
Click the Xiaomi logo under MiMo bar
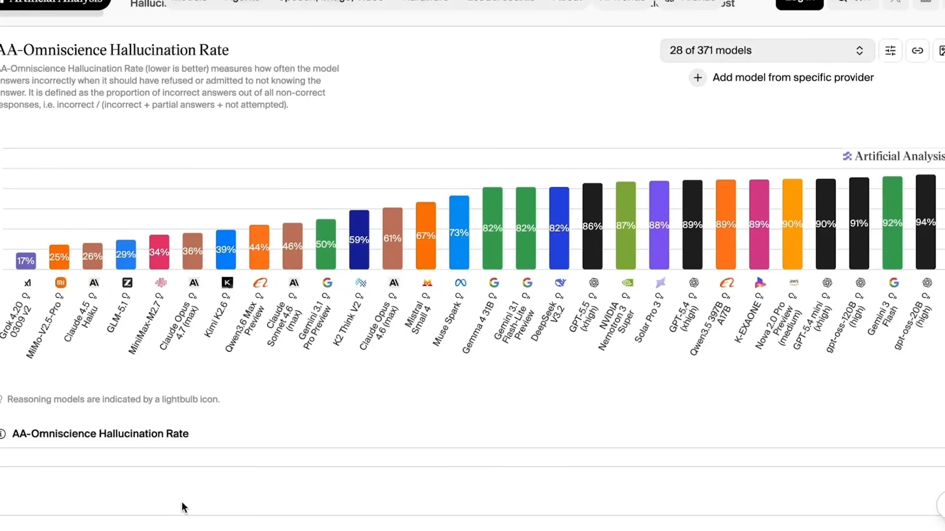point(60,283)
